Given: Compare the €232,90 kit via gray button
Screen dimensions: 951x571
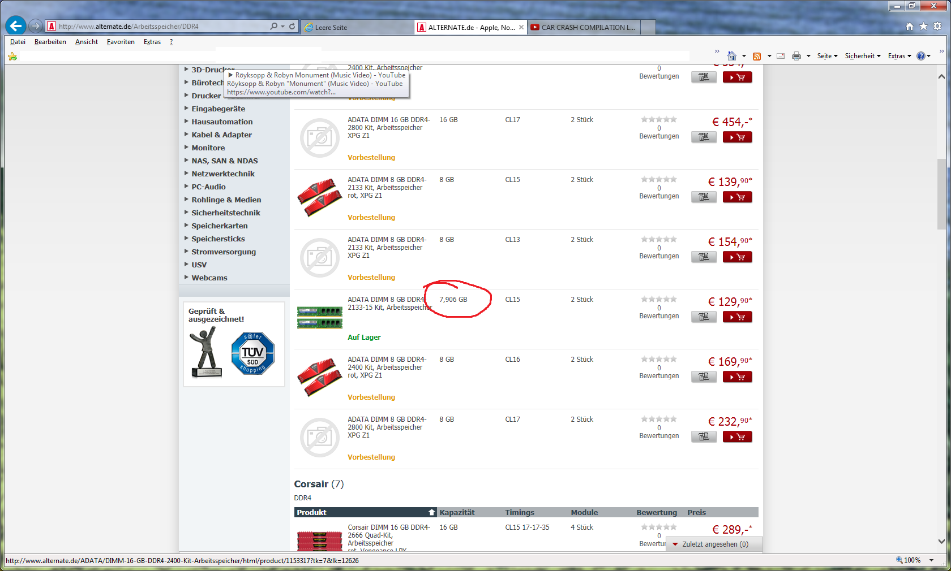Looking at the screenshot, I should (704, 437).
